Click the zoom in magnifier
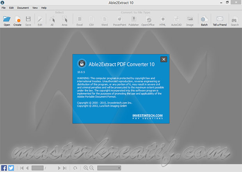This screenshot has height=172, width=242. [x=85, y=168]
